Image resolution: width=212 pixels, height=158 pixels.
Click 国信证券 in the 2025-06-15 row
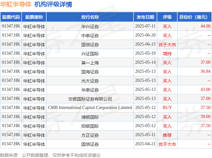tap(90, 45)
